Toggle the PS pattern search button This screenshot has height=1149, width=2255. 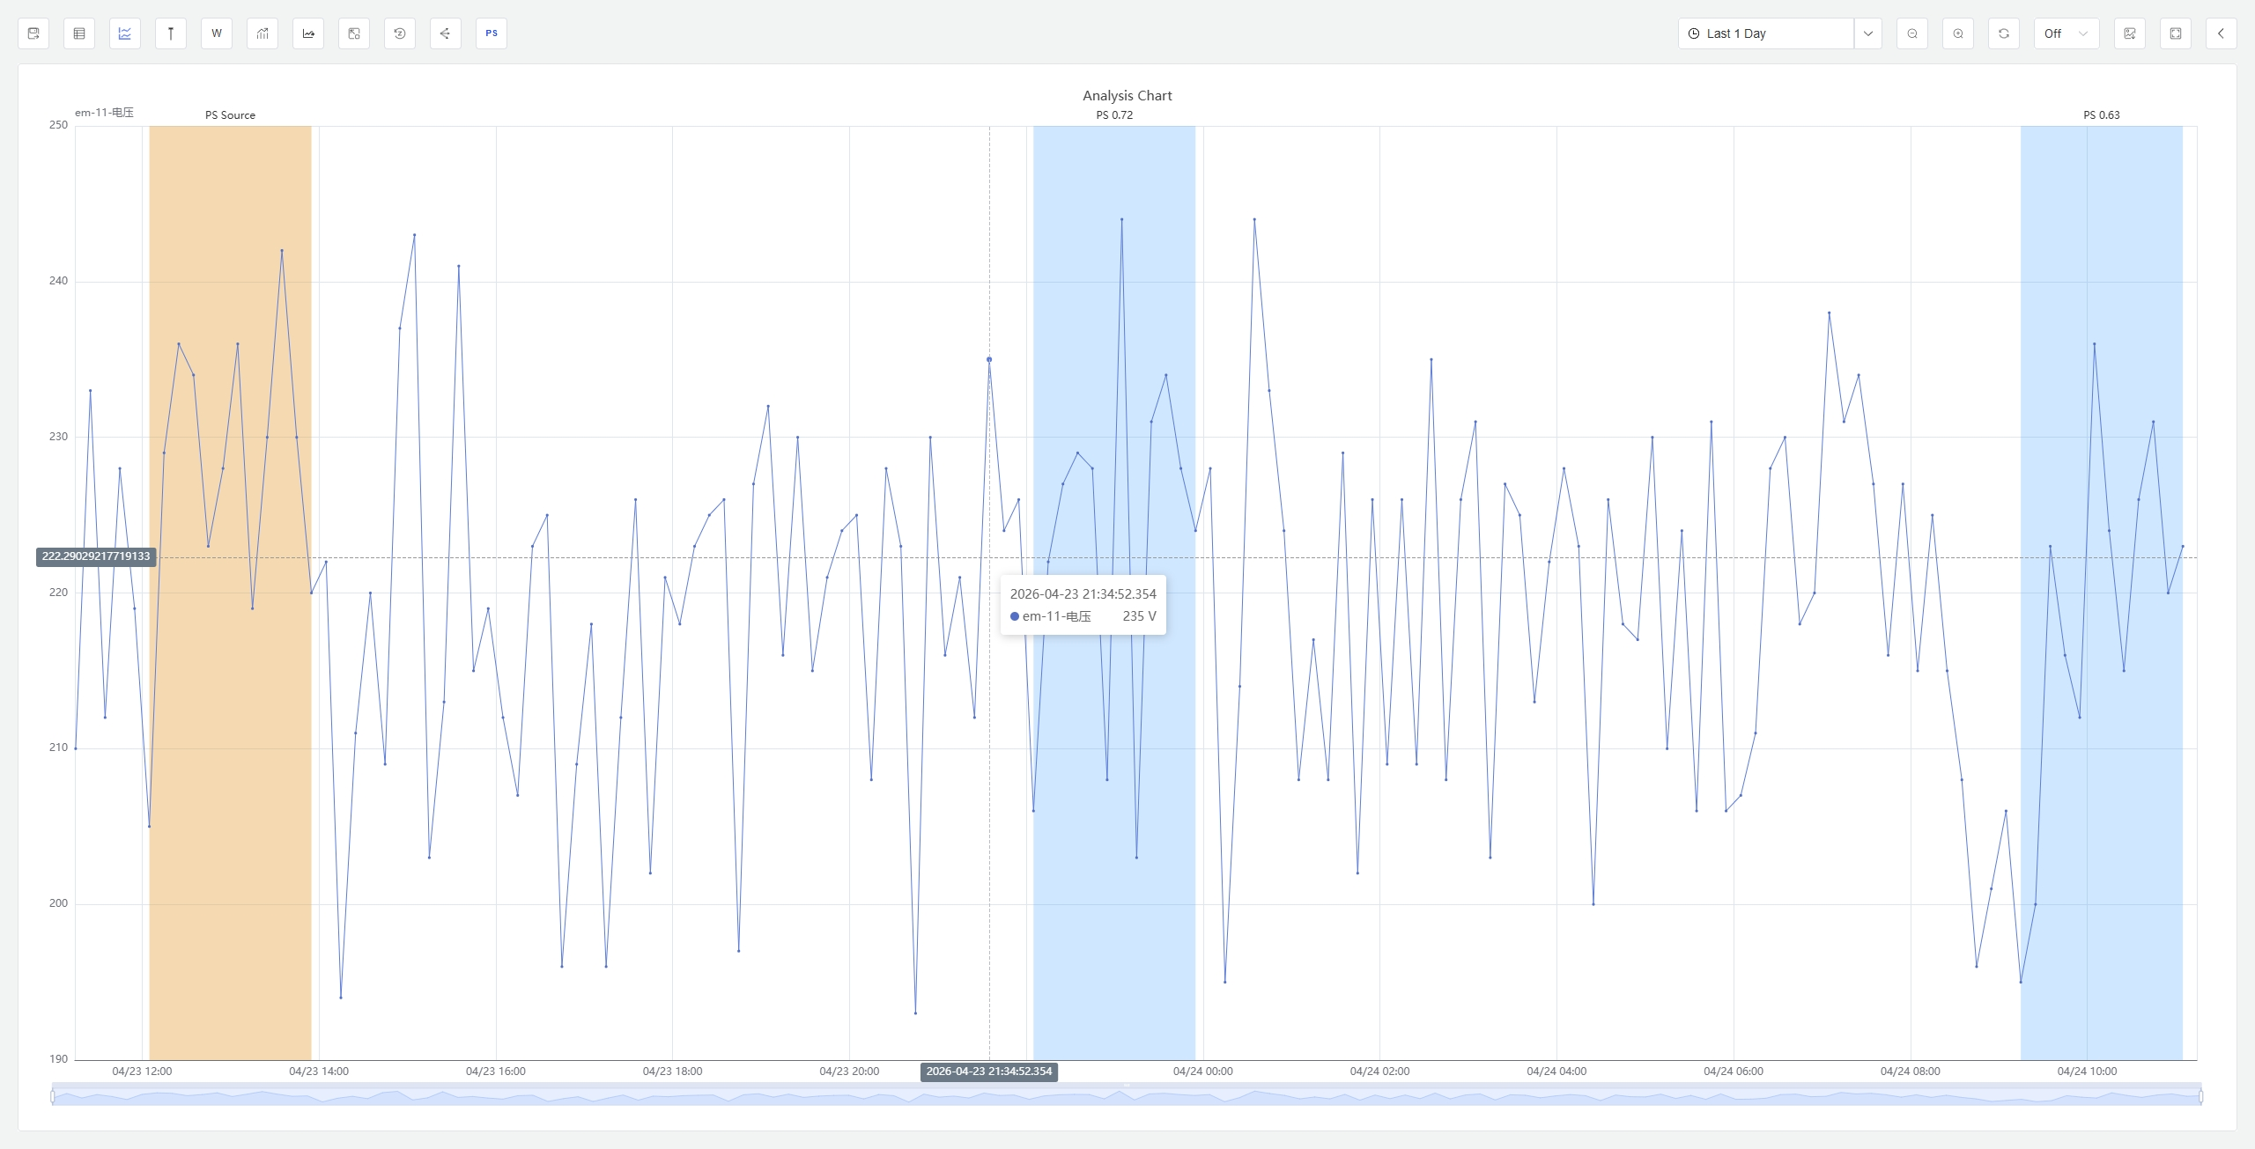click(492, 33)
